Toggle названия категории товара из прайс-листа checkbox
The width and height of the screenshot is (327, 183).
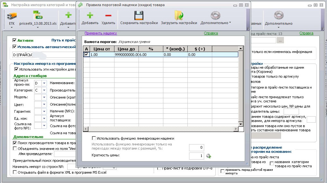click(271, 164)
